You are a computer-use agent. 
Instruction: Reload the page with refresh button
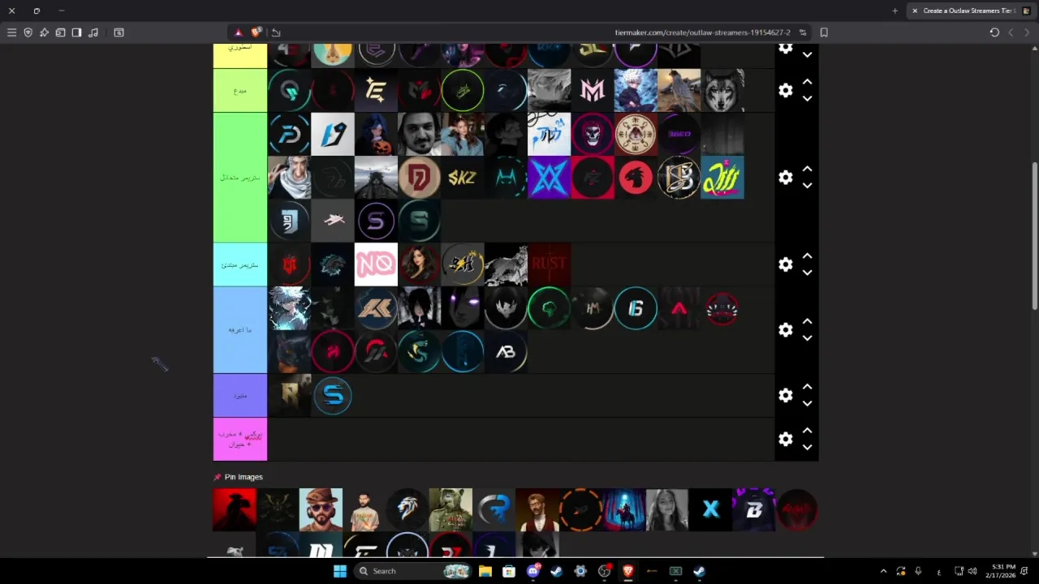point(994,32)
